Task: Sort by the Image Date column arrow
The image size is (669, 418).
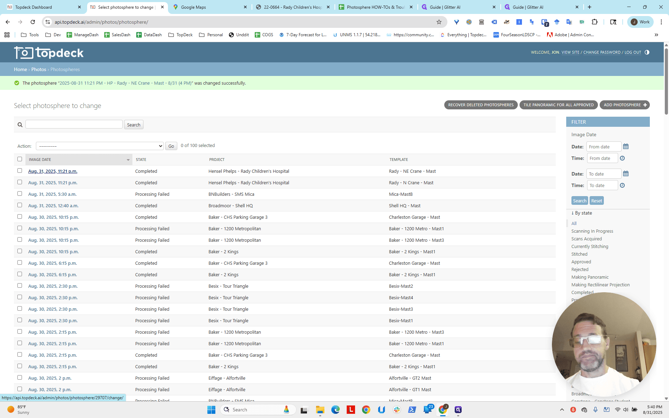Action: pyautogui.click(x=128, y=160)
